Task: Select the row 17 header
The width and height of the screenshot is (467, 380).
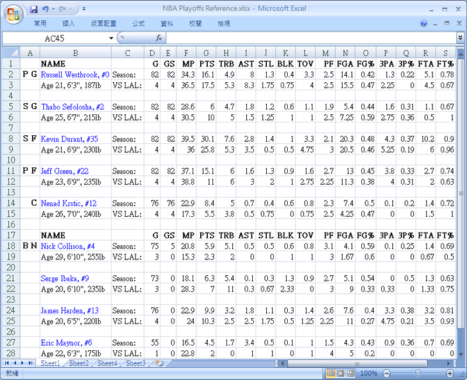Action: [x=11, y=235]
